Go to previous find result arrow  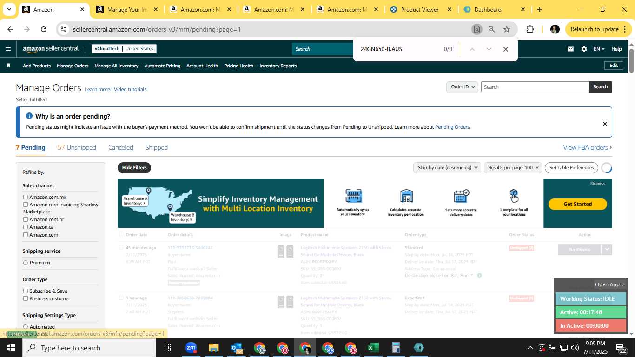[x=472, y=49]
